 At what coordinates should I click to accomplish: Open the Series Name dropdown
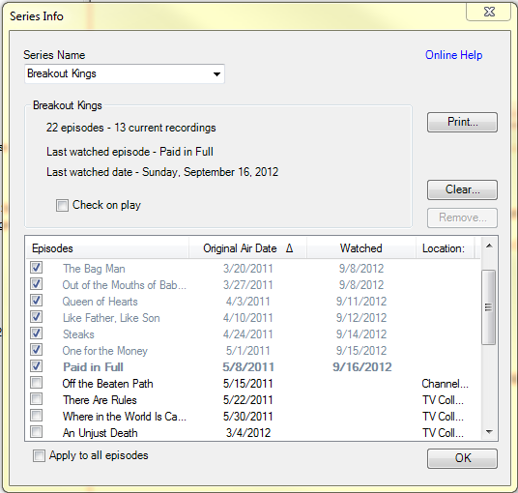[x=125, y=73]
